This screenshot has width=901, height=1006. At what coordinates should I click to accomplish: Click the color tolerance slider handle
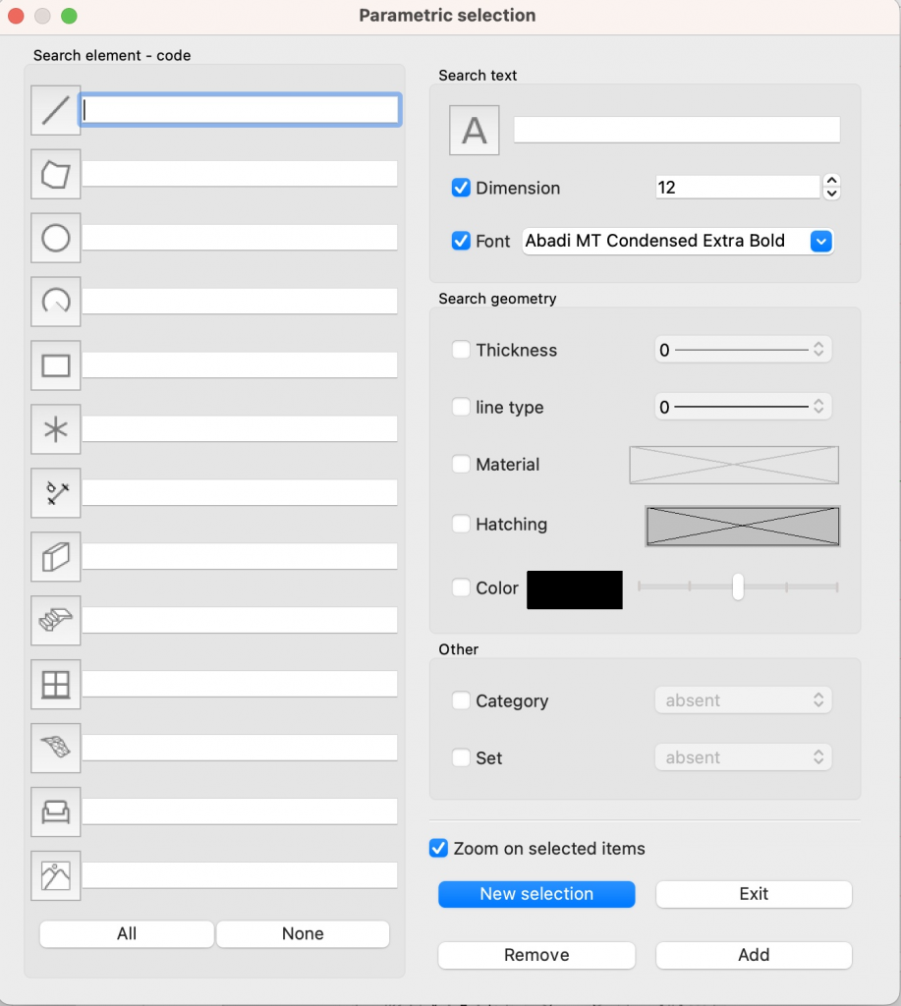tap(738, 587)
